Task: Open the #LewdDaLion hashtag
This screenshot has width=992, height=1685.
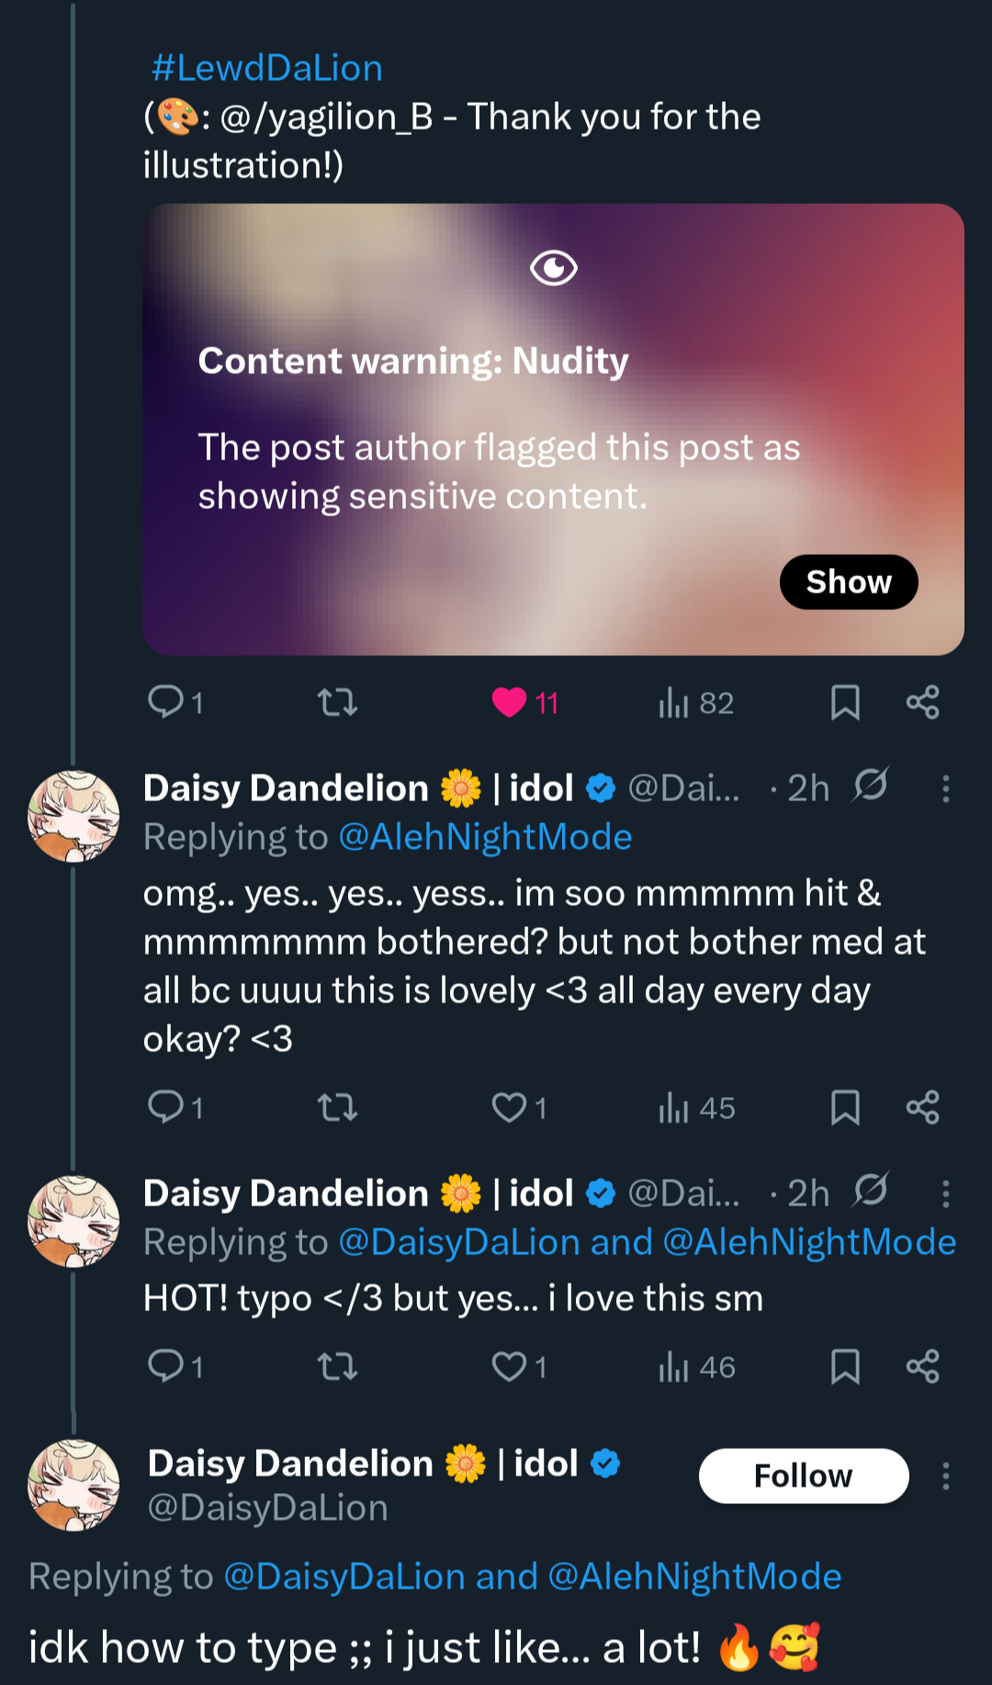Action: (x=266, y=68)
